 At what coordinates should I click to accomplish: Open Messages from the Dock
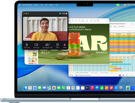tap(40, 88)
